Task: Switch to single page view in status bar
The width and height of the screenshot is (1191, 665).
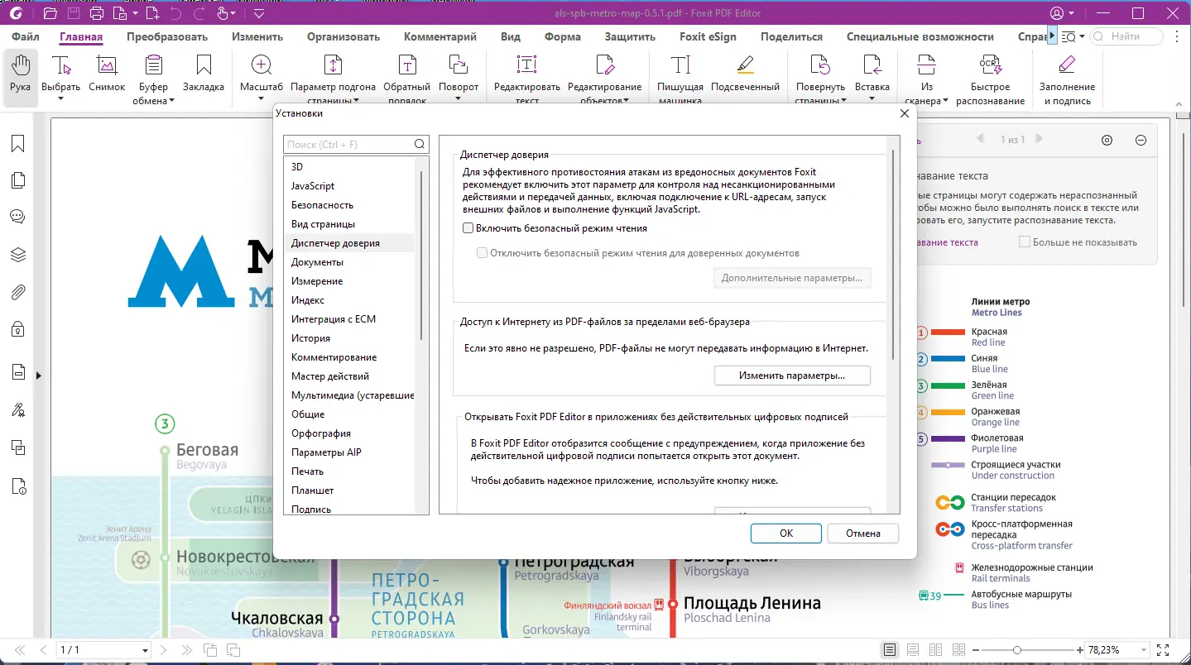Action: click(x=889, y=650)
